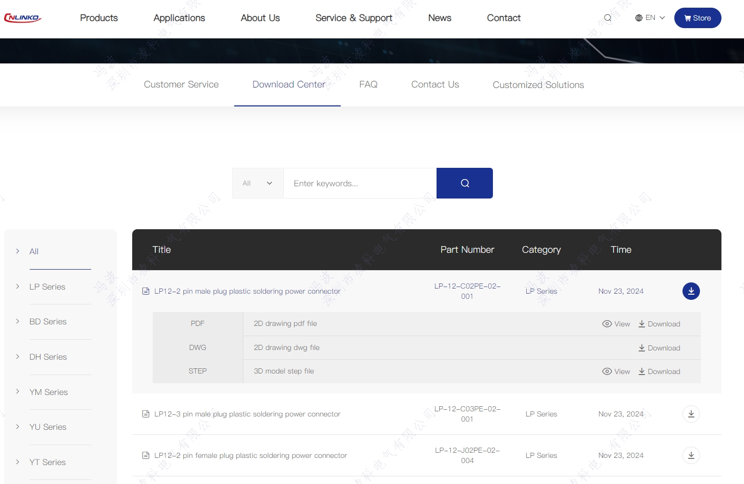Image resolution: width=744 pixels, height=484 pixels.
Task: Collapse LP12-2 male plug blue download icon
Action: coord(691,291)
